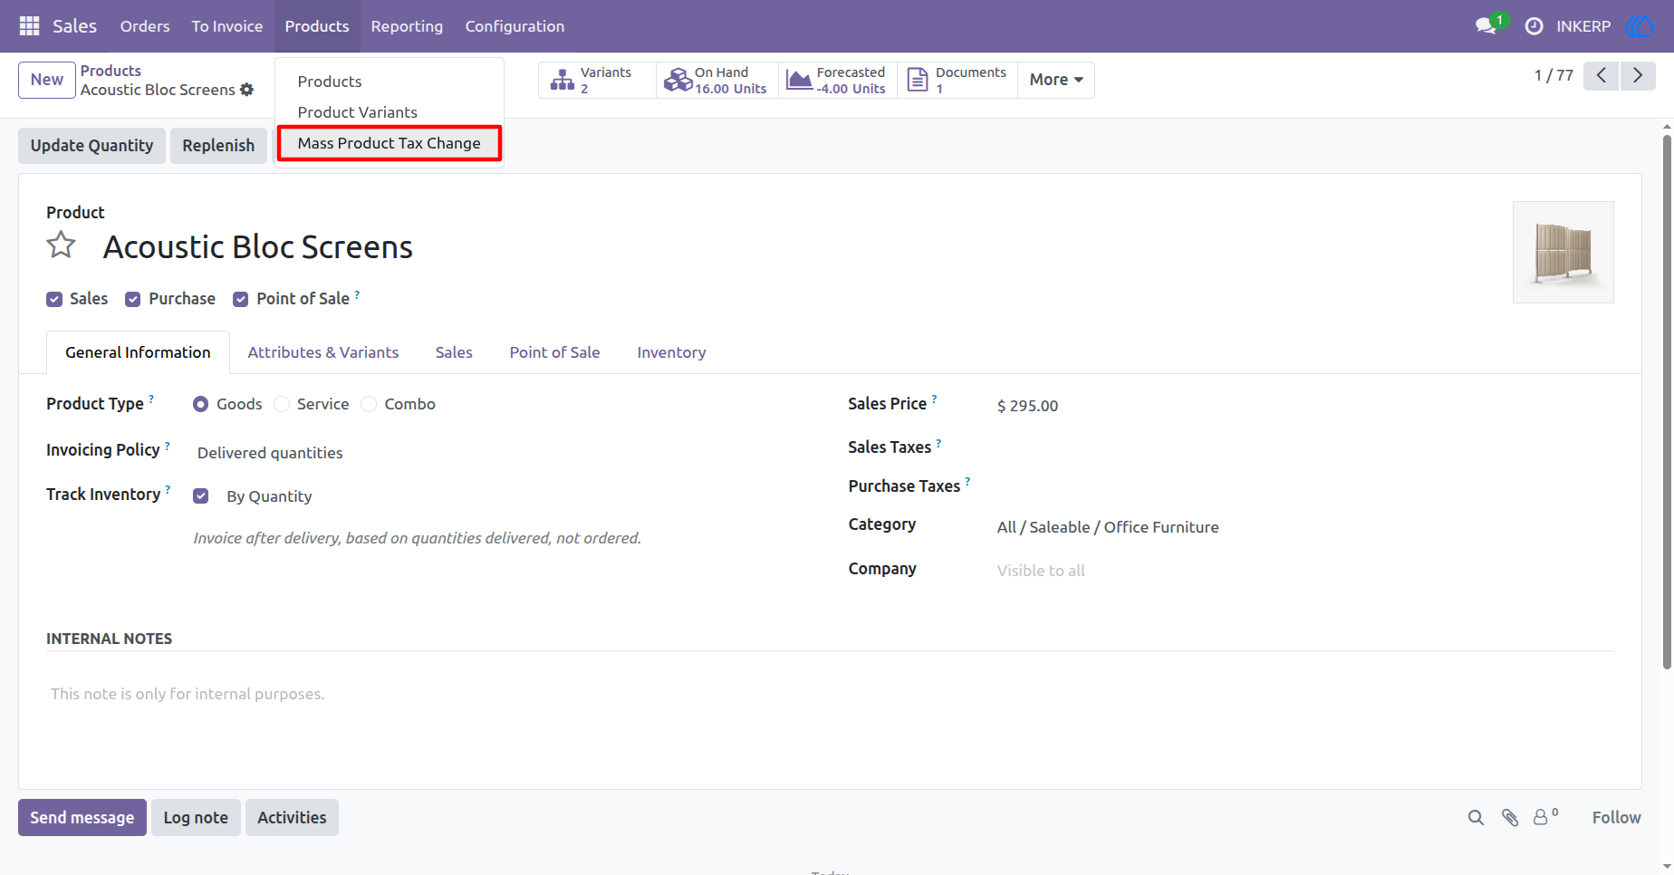Select the Service product type
The height and width of the screenshot is (875, 1674).
pos(283,404)
